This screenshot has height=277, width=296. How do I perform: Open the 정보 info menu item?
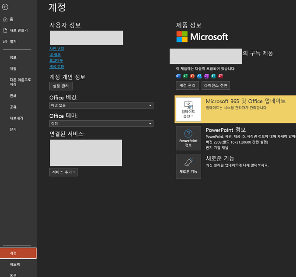point(18,57)
